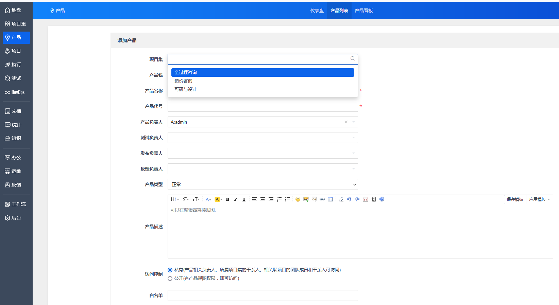Click the undo arrow in the editor
The width and height of the screenshot is (559, 305).
tap(349, 199)
